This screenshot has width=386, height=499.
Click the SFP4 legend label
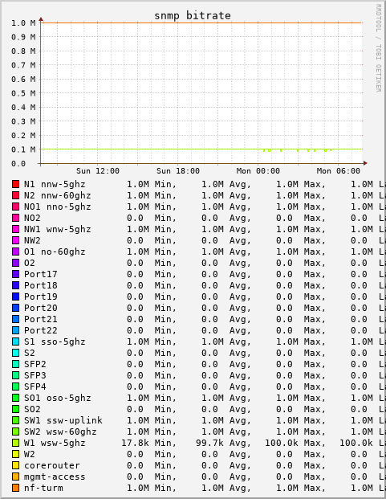(35, 387)
